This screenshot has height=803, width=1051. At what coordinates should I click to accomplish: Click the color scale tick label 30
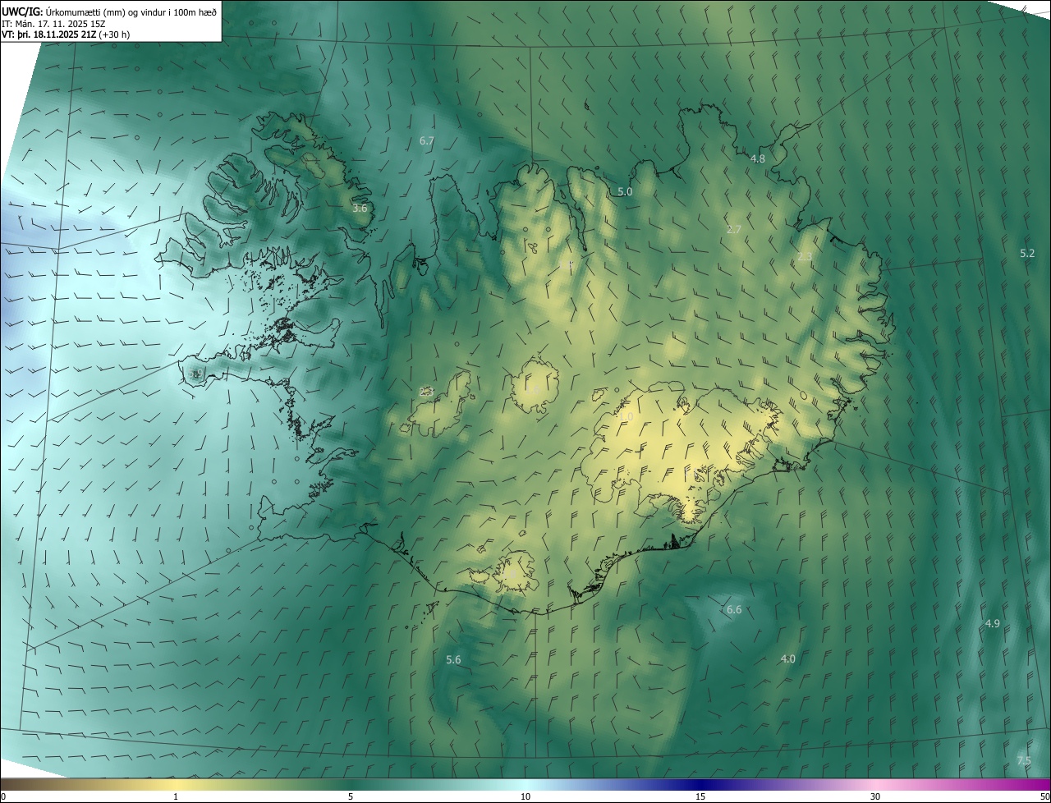pyautogui.click(x=875, y=796)
